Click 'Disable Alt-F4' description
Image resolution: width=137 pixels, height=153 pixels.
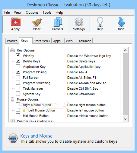pos(77,72)
